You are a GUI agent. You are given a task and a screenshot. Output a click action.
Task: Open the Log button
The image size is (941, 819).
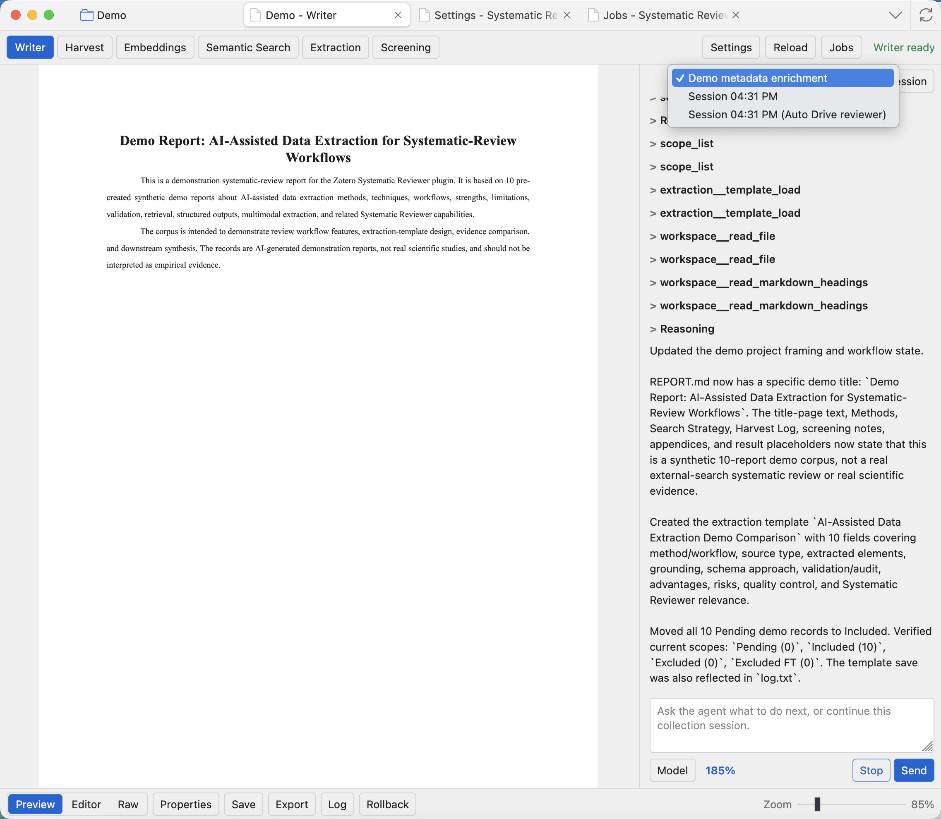coord(337,805)
